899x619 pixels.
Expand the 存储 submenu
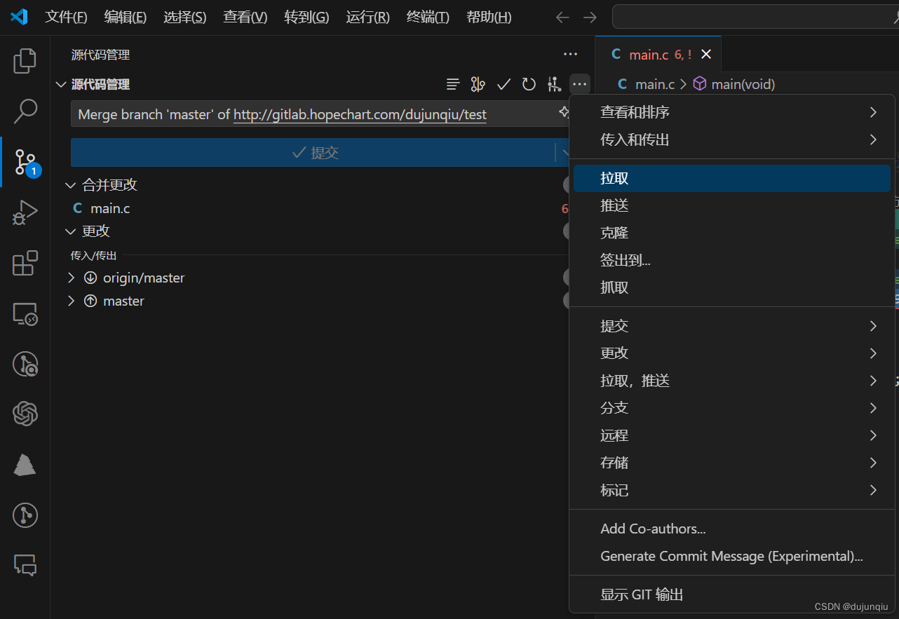click(x=732, y=463)
